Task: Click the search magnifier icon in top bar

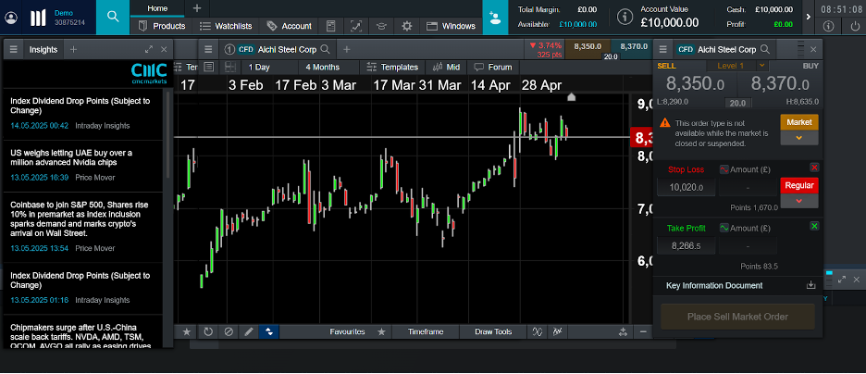Action: [112, 17]
